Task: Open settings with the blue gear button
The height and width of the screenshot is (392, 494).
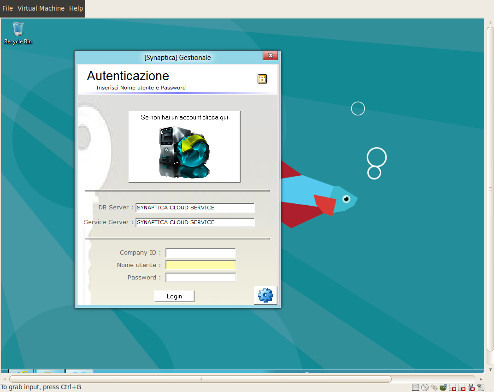Action: [265, 295]
